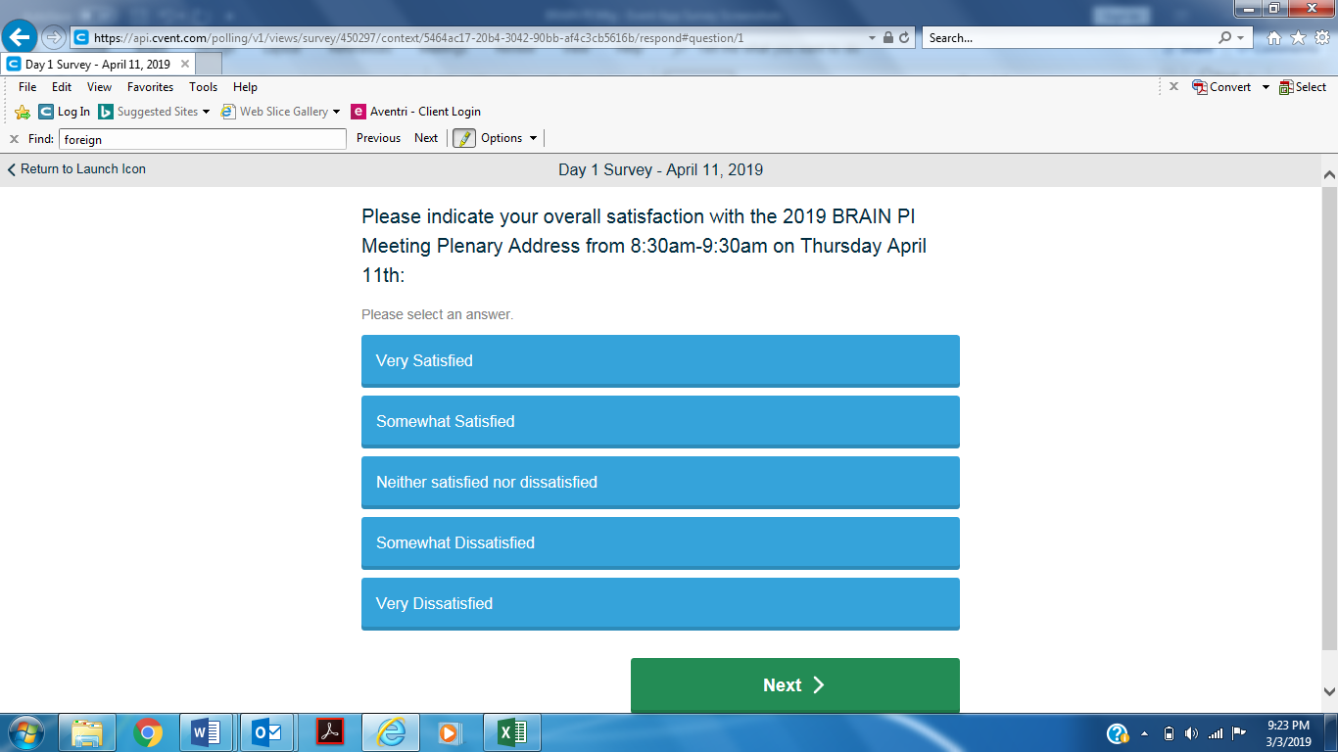The height and width of the screenshot is (752, 1338).
Task: Open File Explorer from the taskbar
Action: tap(87, 732)
